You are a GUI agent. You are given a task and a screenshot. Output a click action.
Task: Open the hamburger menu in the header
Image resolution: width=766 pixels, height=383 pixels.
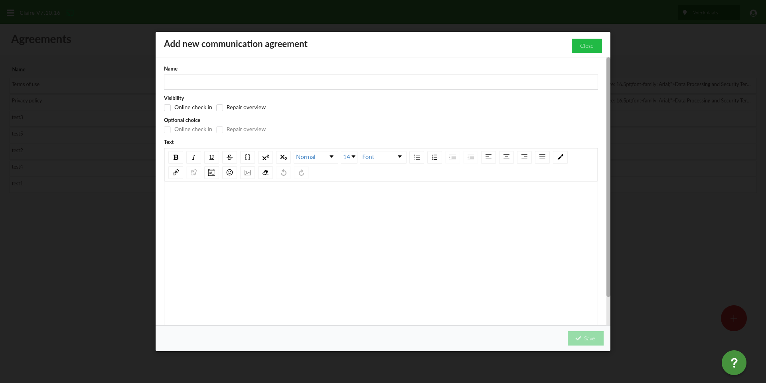(x=11, y=13)
